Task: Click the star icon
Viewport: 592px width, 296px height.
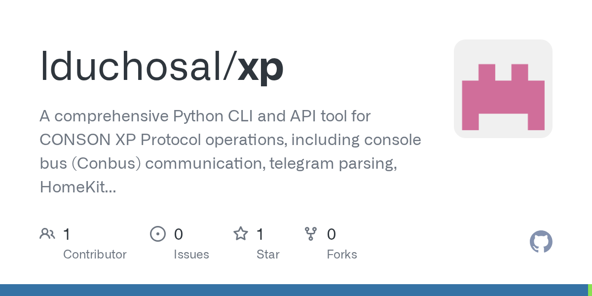Action: [240, 234]
